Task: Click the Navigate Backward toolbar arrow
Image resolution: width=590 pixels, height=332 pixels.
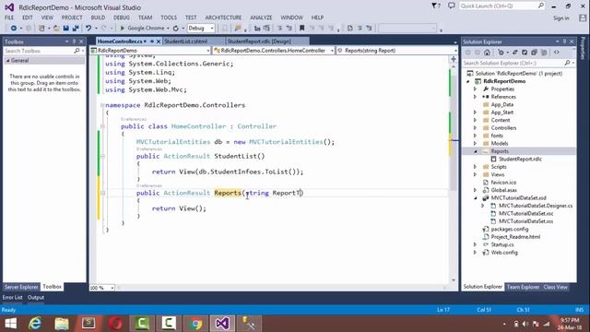Action: (x=14, y=29)
